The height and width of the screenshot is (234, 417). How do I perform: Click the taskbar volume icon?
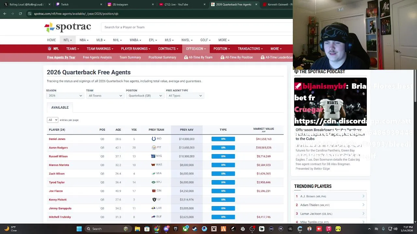coord(395,229)
